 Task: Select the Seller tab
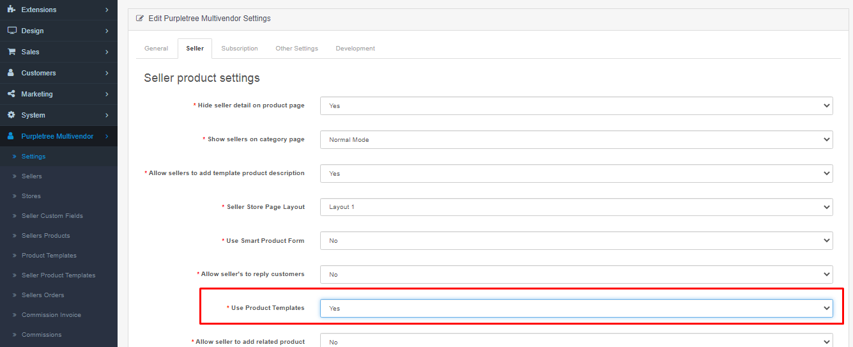click(195, 49)
